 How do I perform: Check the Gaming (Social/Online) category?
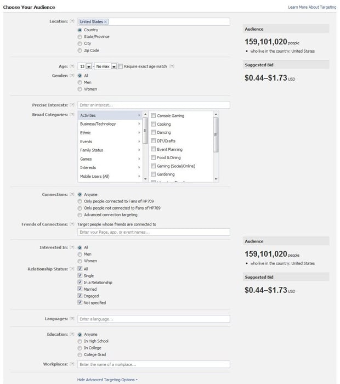(x=153, y=166)
